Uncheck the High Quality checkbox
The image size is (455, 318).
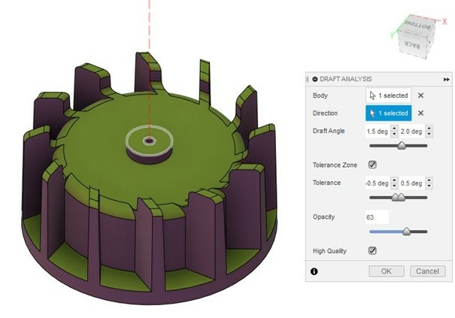372,250
